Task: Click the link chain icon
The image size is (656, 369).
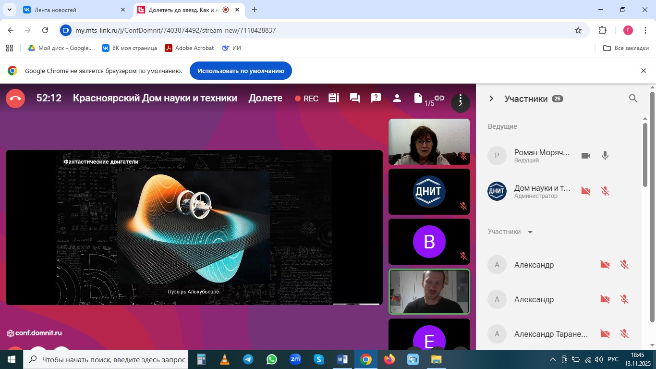Action: 439,98
